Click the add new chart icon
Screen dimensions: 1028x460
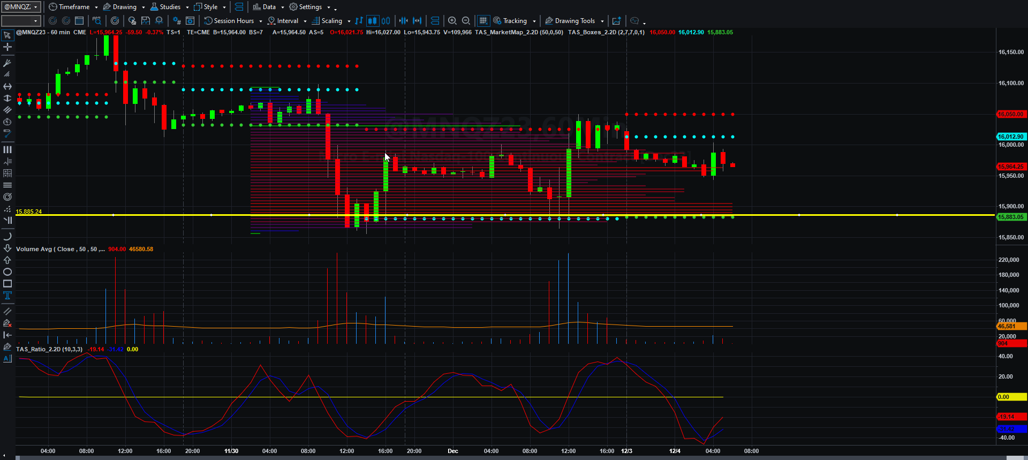[x=616, y=21]
